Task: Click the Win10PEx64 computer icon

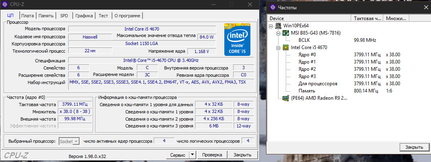Action: [279, 26]
